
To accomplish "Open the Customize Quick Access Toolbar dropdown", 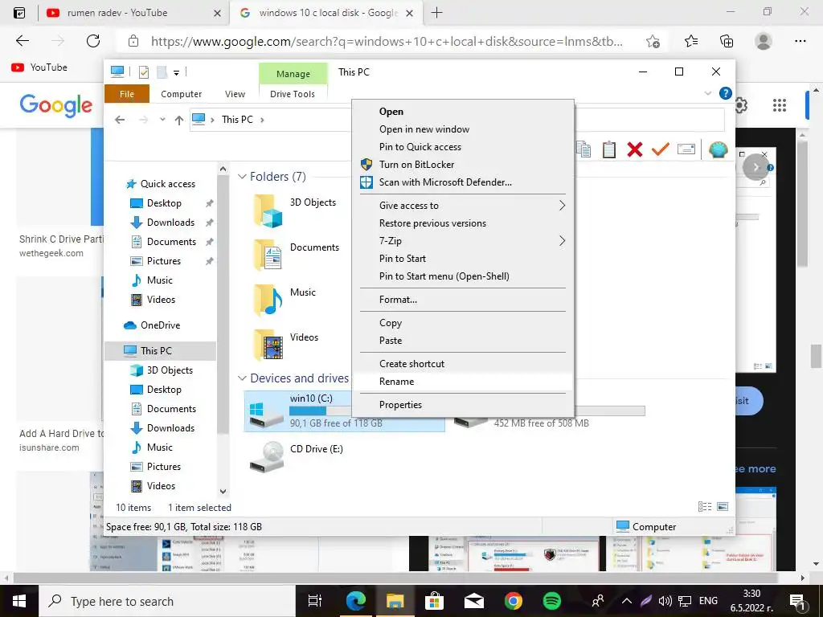I will pyautogui.click(x=176, y=73).
